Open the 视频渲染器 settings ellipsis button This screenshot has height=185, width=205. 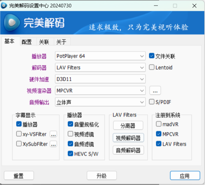point(155,90)
